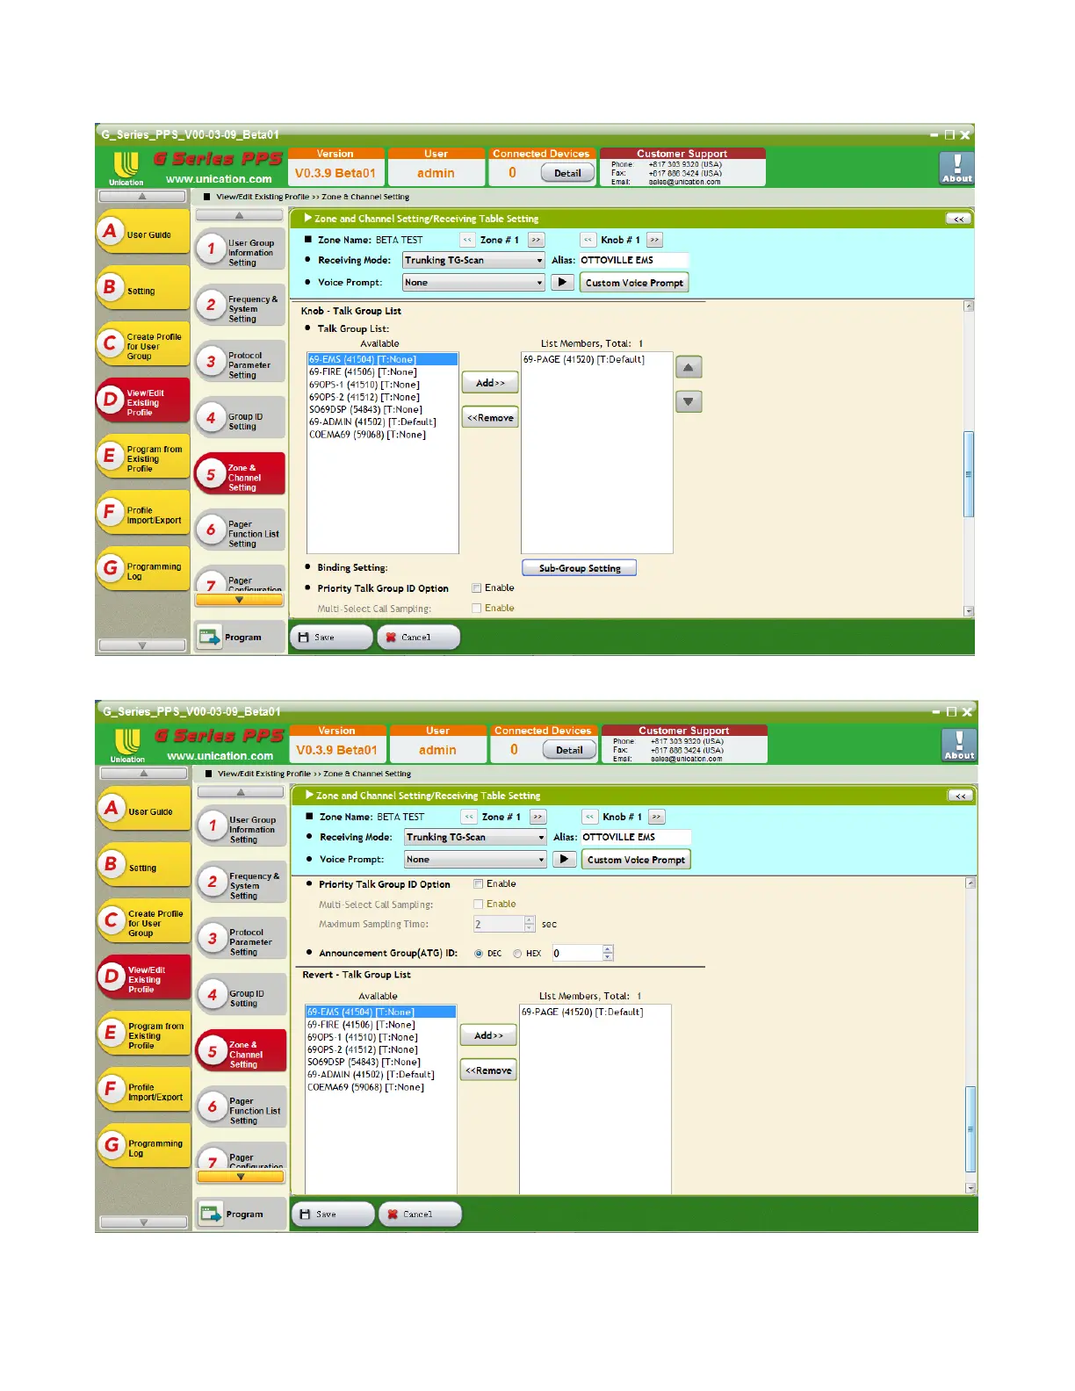Screen dimensions: 1075x1391
Task: Go to previous Knob # in top window
Action: [x=588, y=240]
